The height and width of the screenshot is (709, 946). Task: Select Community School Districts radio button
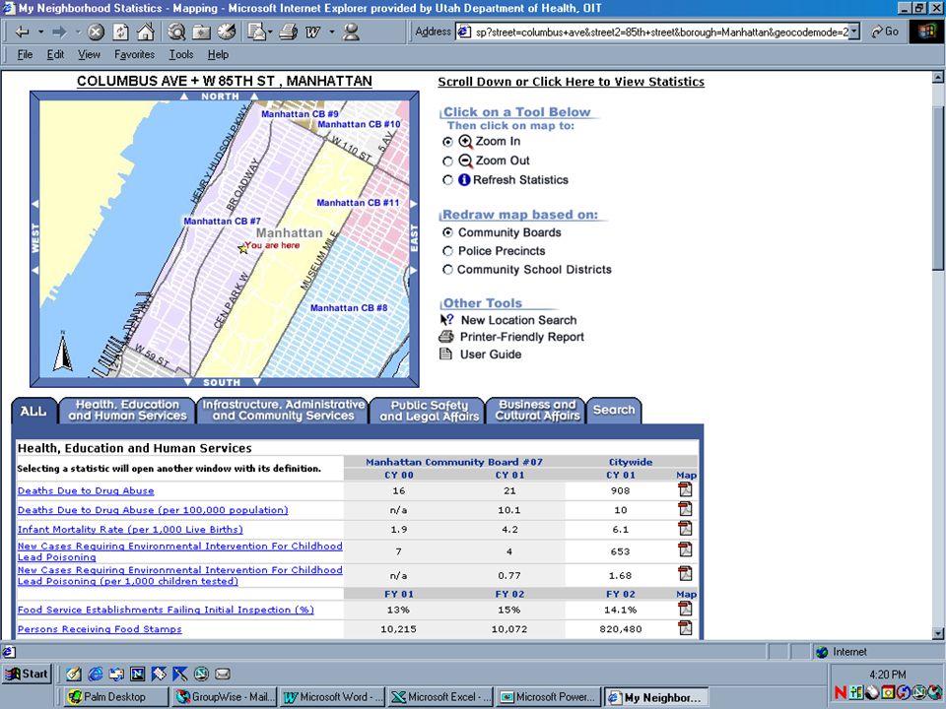(x=447, y=270)
